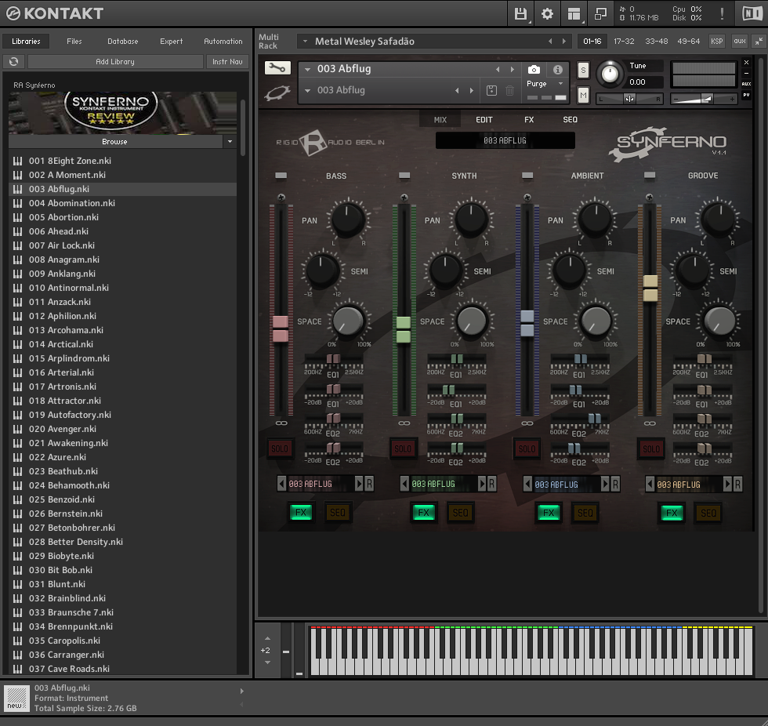
Task: Click the save disk icon in header
Action: 520,13
